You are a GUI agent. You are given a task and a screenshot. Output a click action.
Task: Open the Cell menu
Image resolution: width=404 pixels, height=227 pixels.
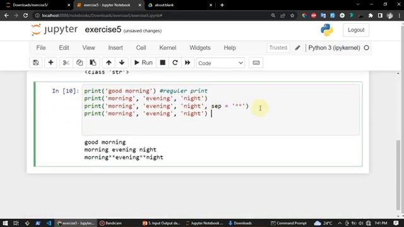pos(141,48)
